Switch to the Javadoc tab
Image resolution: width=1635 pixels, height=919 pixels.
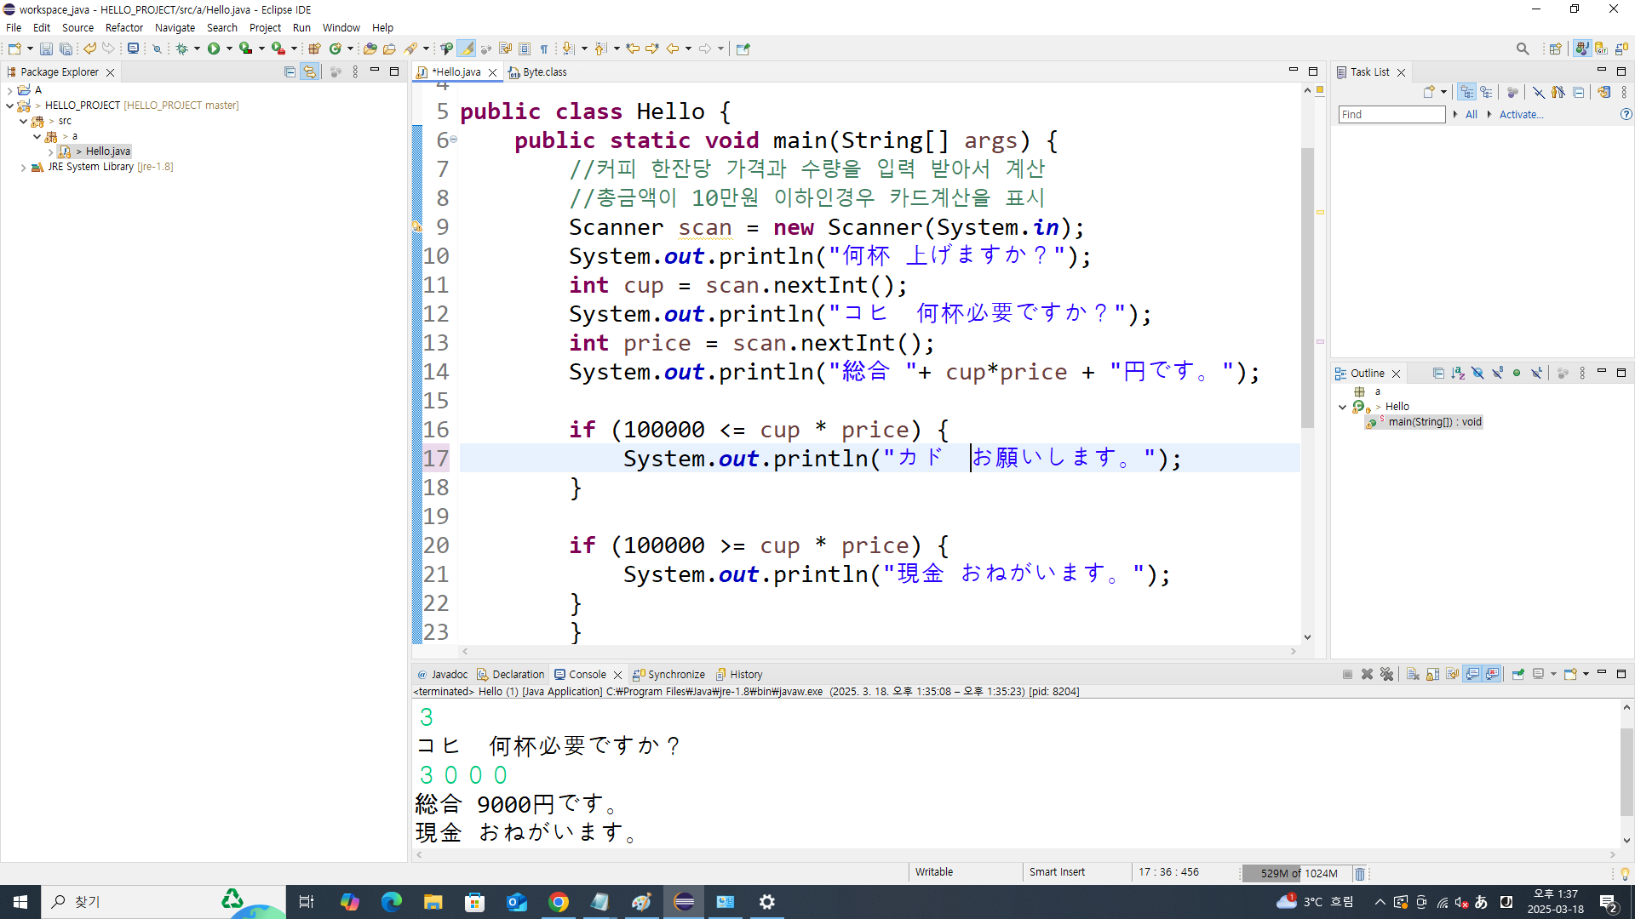(x=443, y=675)
